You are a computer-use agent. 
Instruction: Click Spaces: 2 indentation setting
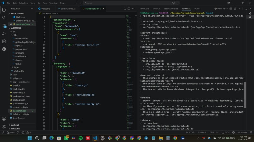tap(202, 133)
